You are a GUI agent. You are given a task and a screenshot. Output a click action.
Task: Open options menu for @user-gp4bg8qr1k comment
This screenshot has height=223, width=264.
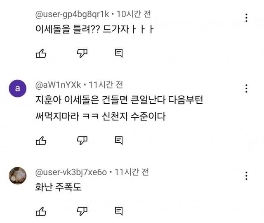coord(246,18)
